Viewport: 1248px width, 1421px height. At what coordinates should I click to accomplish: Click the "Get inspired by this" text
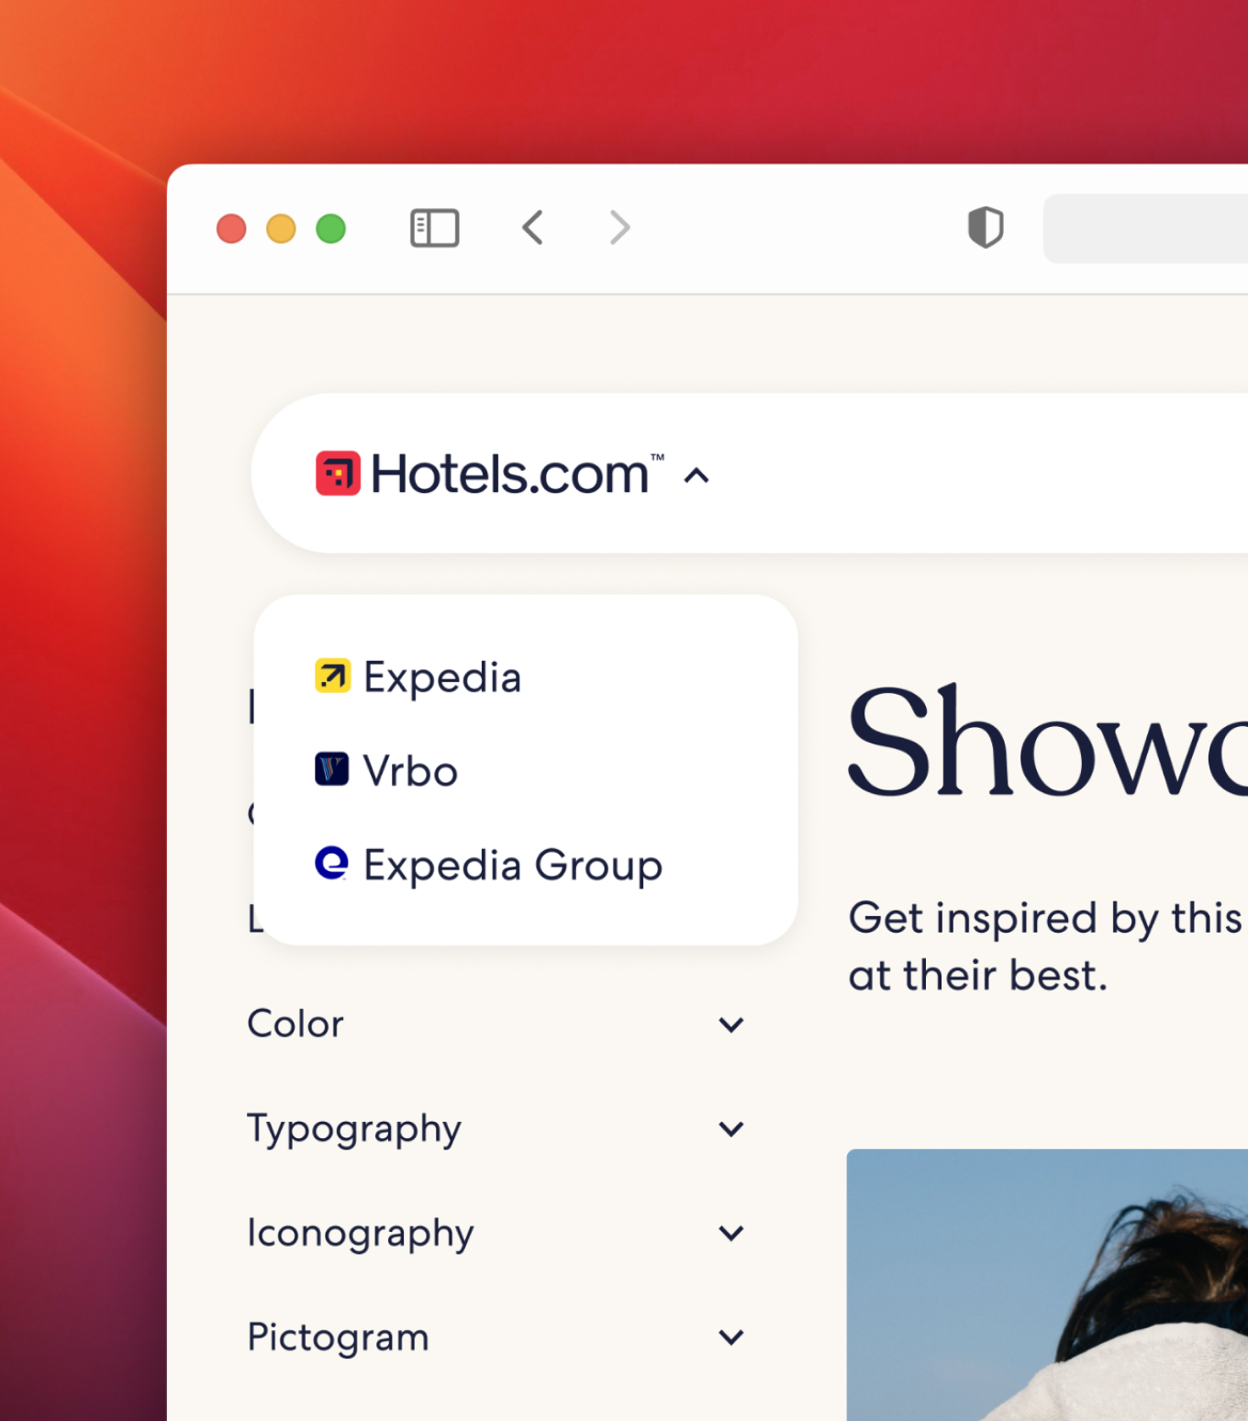(x=1045, y=919)
